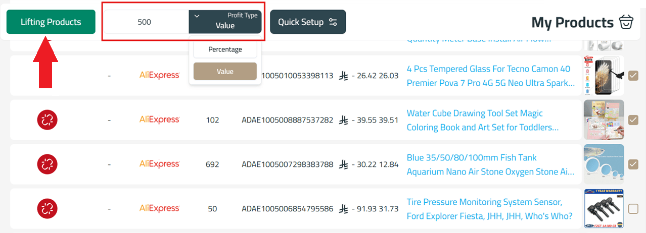Click unlink icon for Fish Tank row
Screen dimensions: 646x233
point(48,164)
